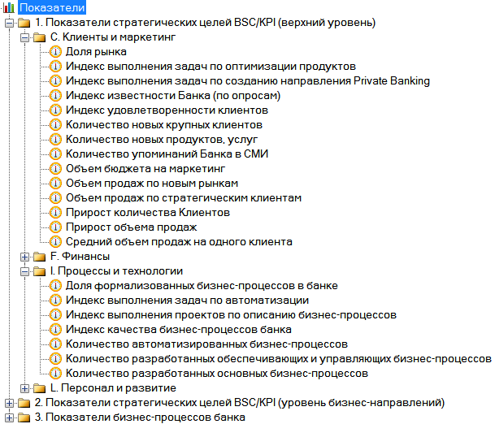
Task: Expand the уровень бизнес-направлений folder
Action: click(9, 403)
